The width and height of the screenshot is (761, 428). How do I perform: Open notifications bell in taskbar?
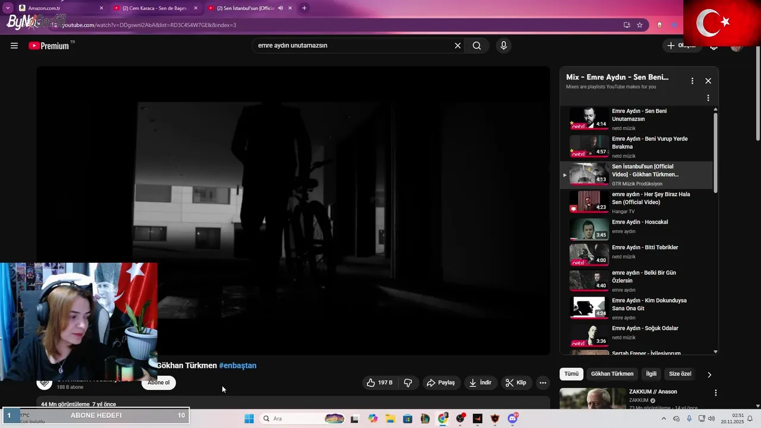[750, 418]
